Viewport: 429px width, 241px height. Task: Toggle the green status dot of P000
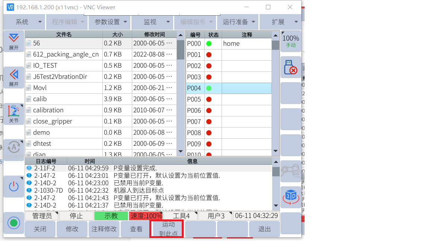pos(209,44)
